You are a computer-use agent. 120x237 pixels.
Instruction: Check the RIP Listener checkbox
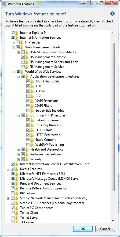click(13, 193)
